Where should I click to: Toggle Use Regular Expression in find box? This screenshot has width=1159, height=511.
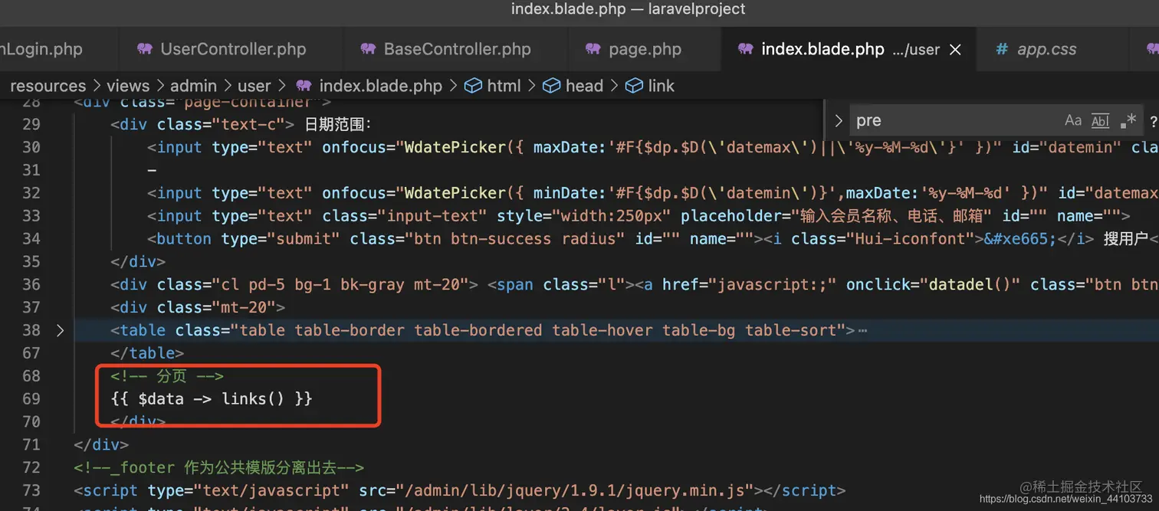point(1128,120)
